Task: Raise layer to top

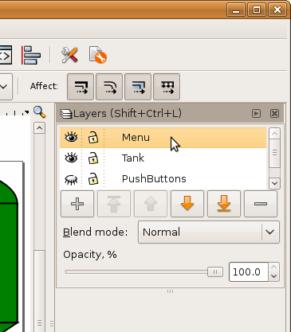Action: (114, 204)
